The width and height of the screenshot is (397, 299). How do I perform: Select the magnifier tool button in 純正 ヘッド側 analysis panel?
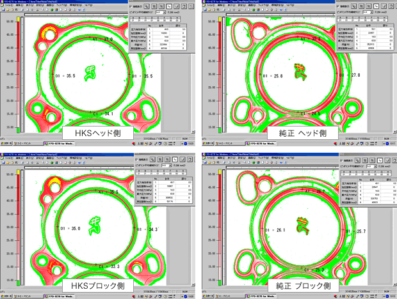[353, 6]
